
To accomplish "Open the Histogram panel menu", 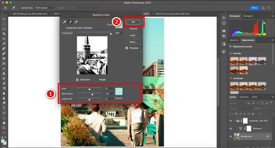I will 273,16.
